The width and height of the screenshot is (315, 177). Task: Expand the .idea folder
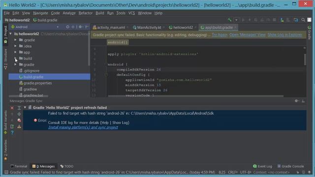tap(15, 46)
